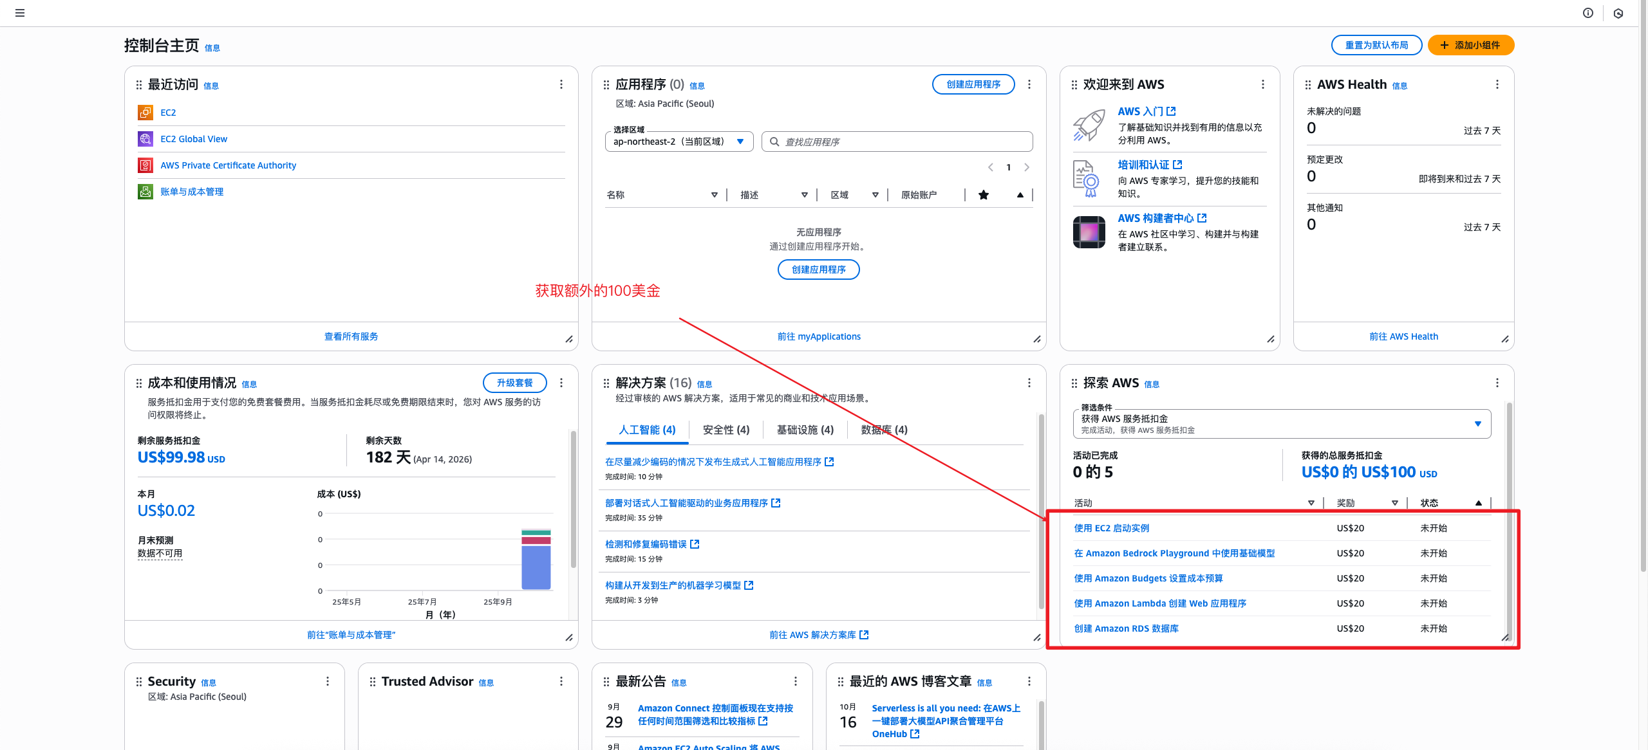Sort applications by favorite star column
The image size is (1648, 750).
pos(1020,195)
